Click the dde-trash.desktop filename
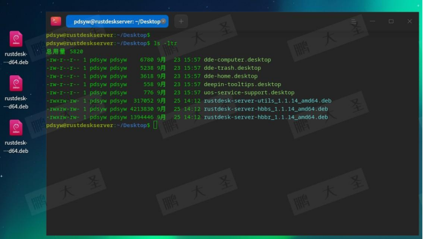Image resolution: width=423 pixels, height=239 pixels. tap(232, 68)
